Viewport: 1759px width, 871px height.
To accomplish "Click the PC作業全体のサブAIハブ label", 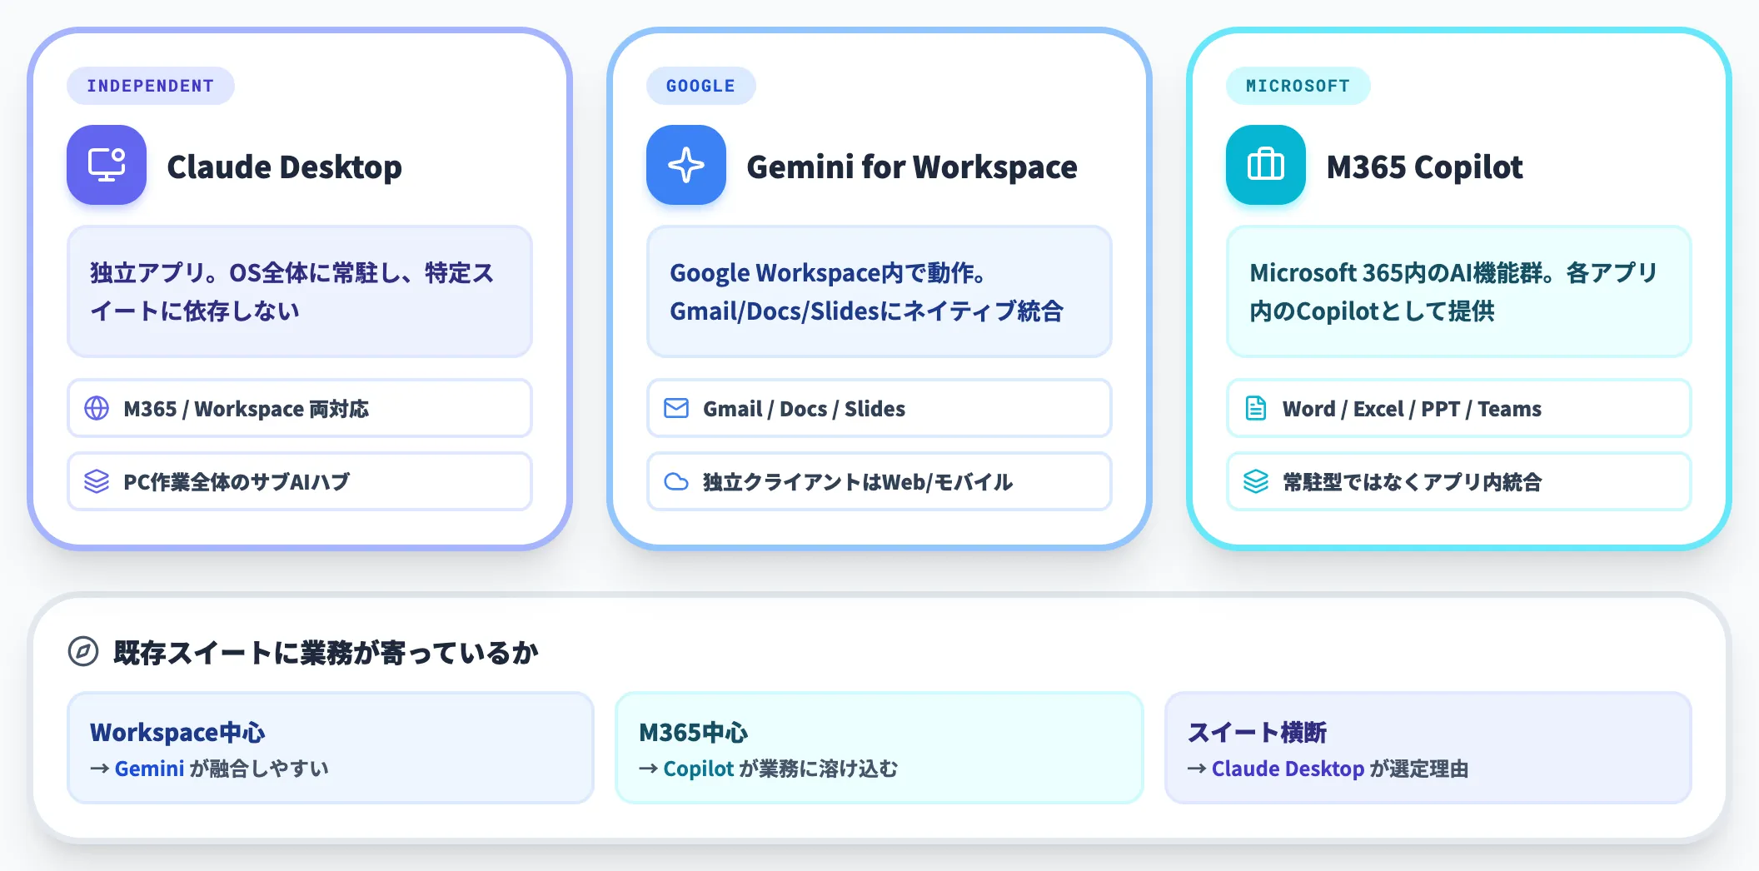I will [237, 482].
